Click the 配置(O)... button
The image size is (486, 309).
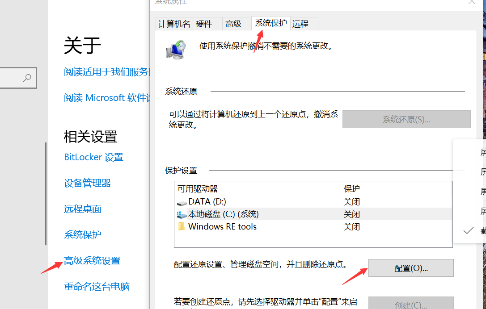[x=411, y=268]
